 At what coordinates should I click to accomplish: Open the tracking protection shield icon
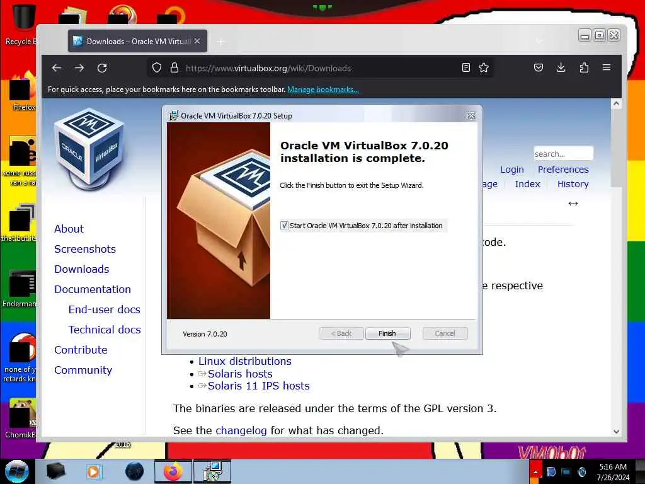157,68
